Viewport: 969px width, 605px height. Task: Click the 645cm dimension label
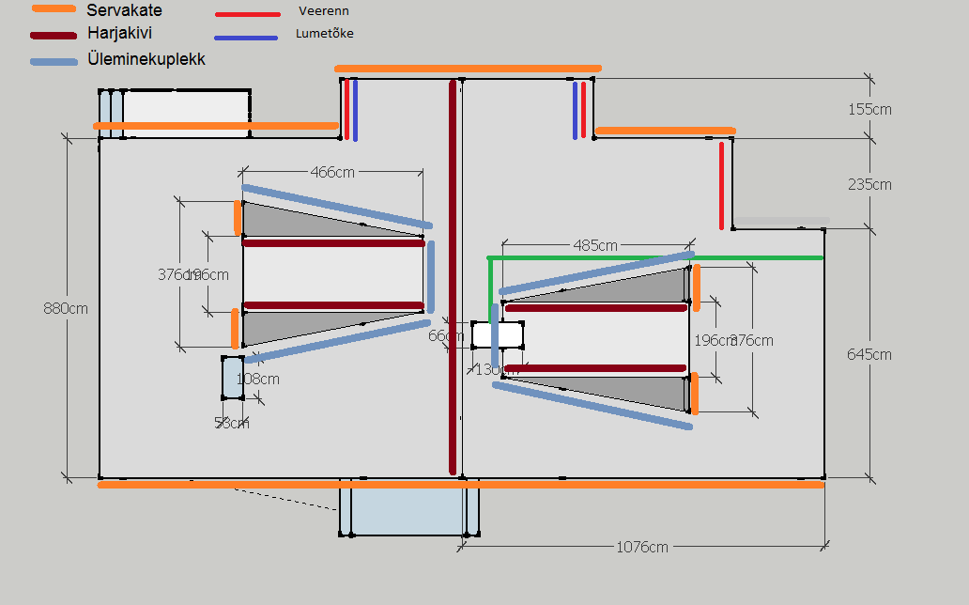coord(869,354)
